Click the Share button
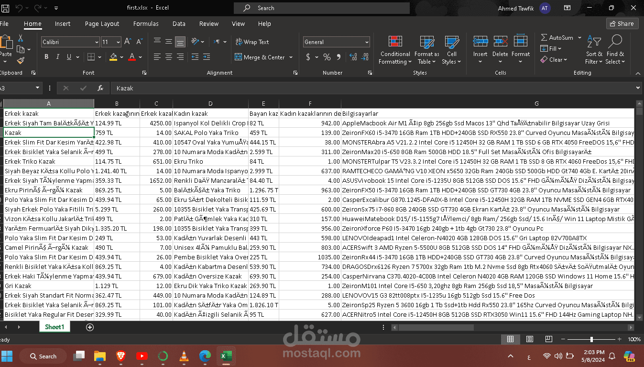 click(x=622, y=23)
